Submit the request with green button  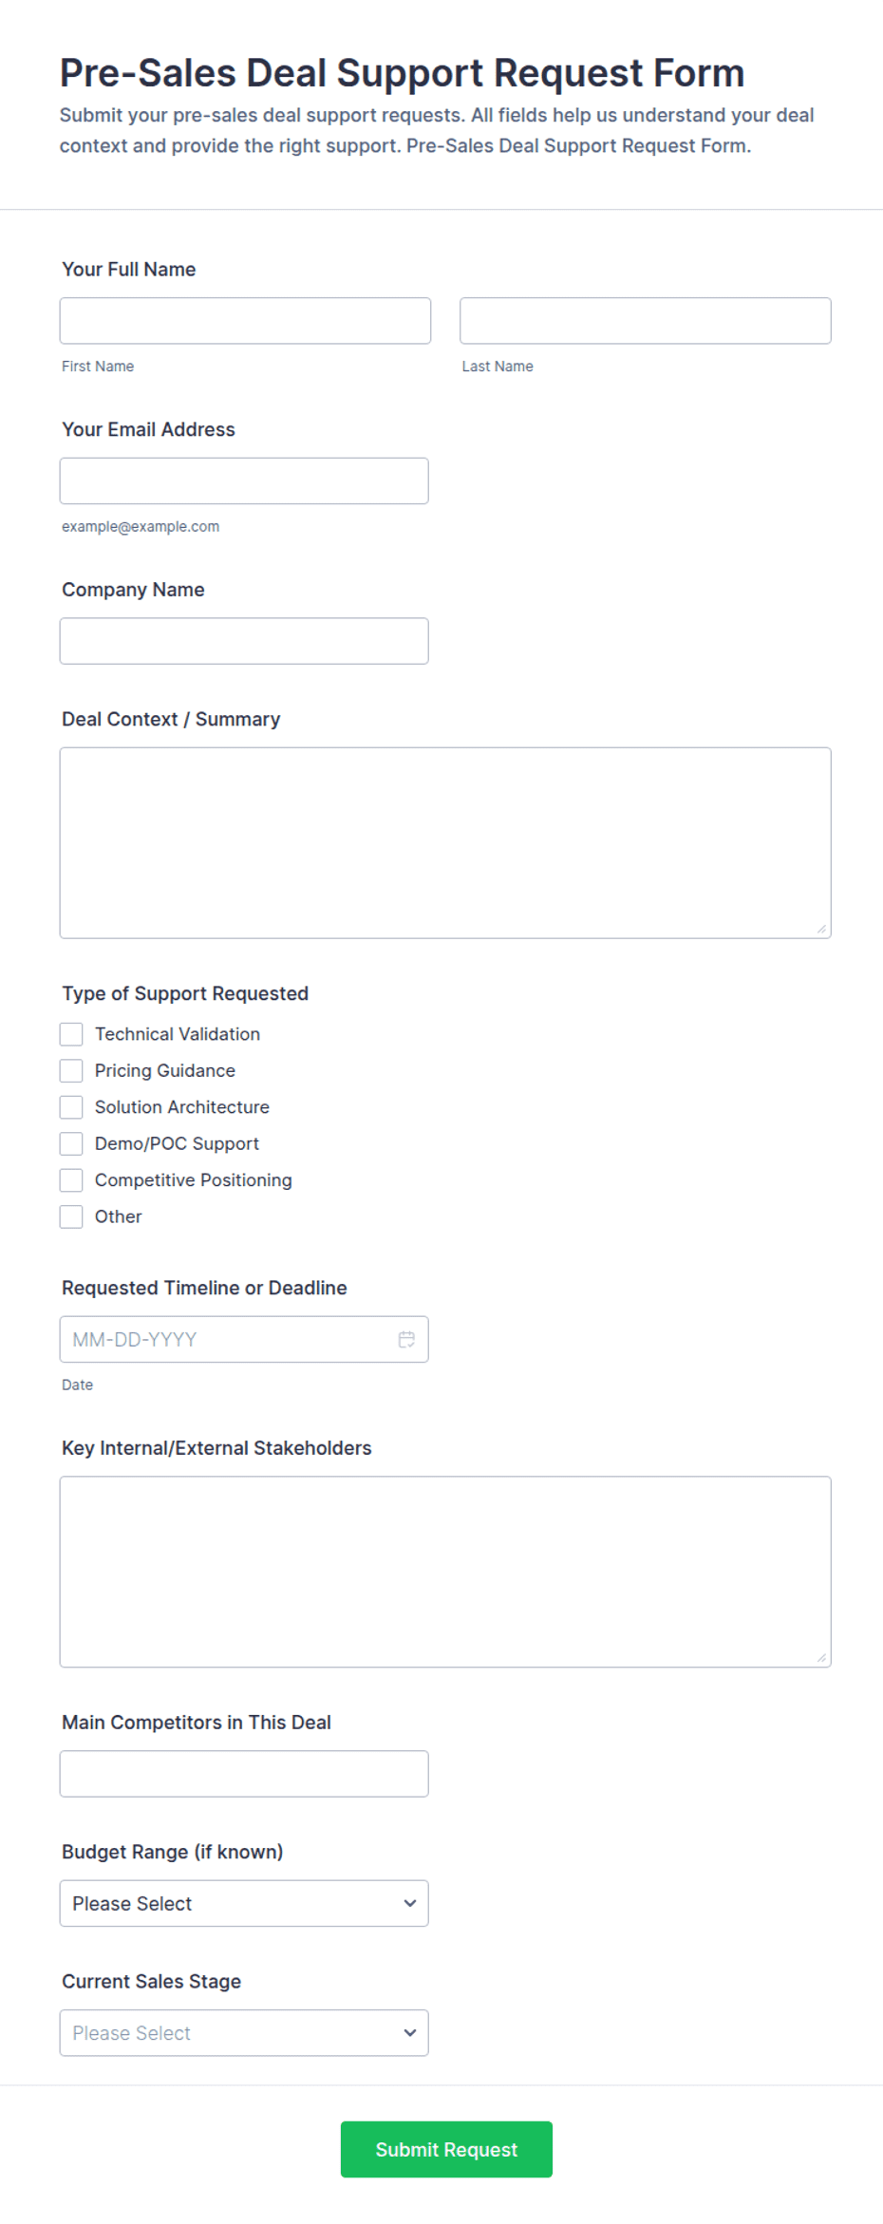(x=446, y=2149)
